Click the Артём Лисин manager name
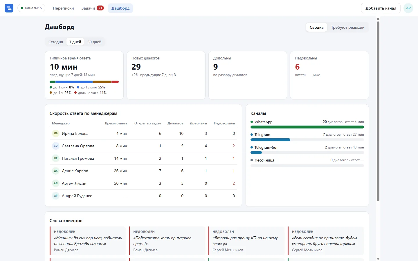418x261 pixels. pos(74,183)
